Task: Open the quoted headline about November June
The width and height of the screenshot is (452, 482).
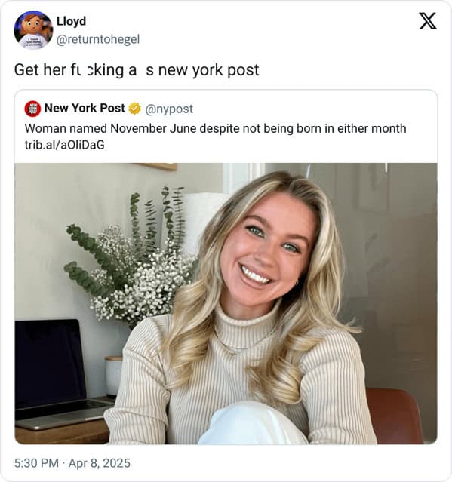Action: tap(215, 128)
